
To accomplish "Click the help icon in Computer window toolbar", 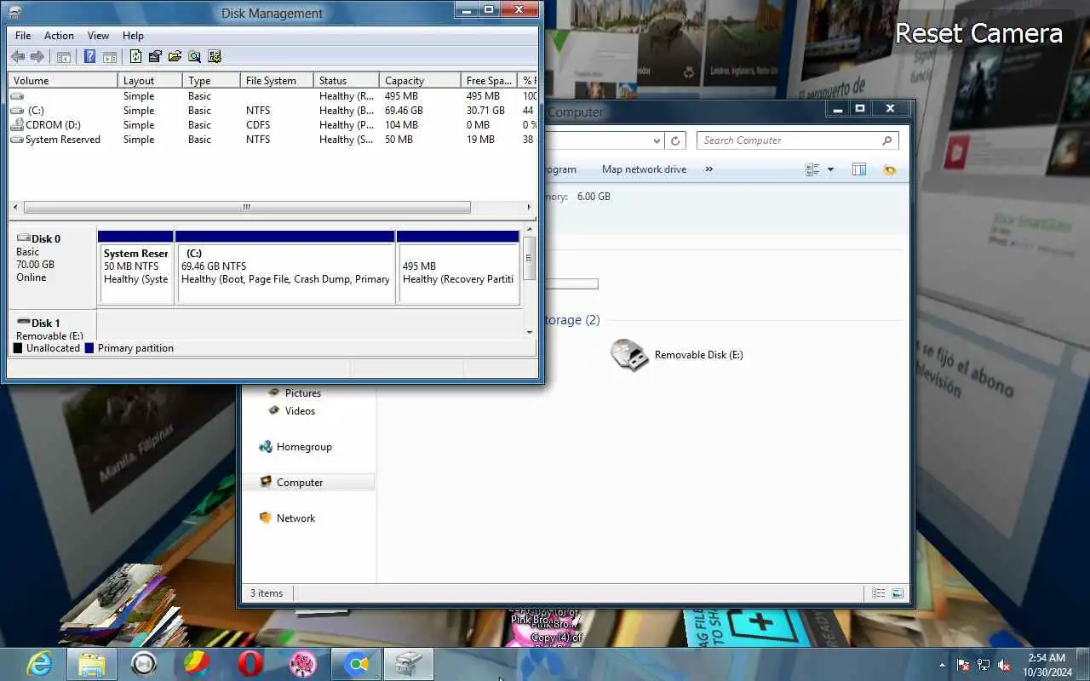I will [890, 169].
